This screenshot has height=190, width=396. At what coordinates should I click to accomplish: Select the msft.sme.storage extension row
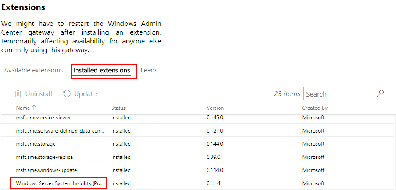(x=36, y=144)
